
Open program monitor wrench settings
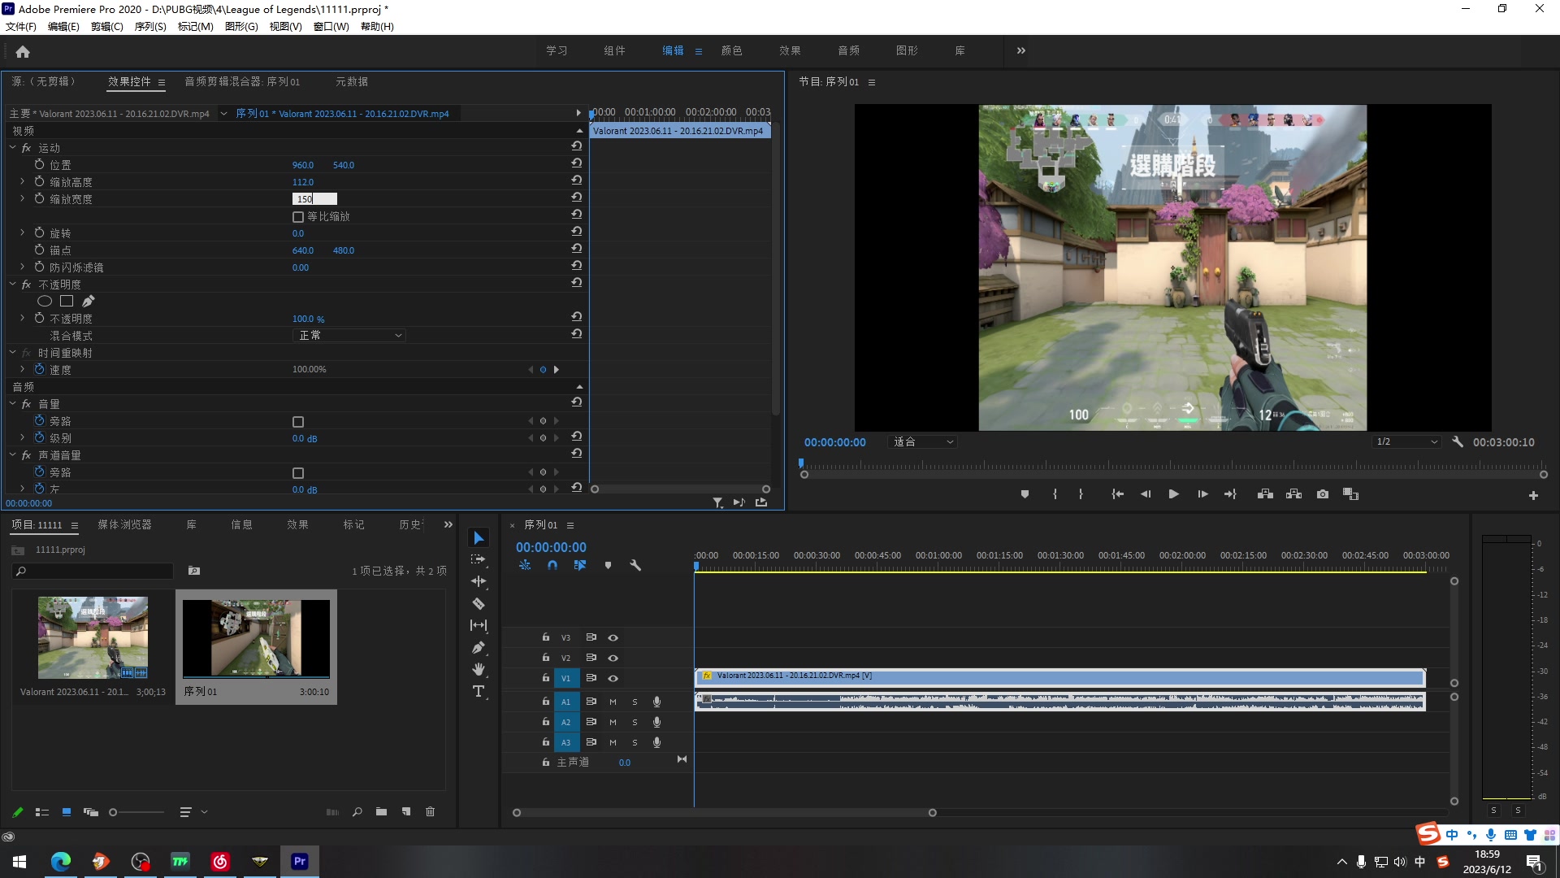pyautogui.click(x=1458, y=442)
